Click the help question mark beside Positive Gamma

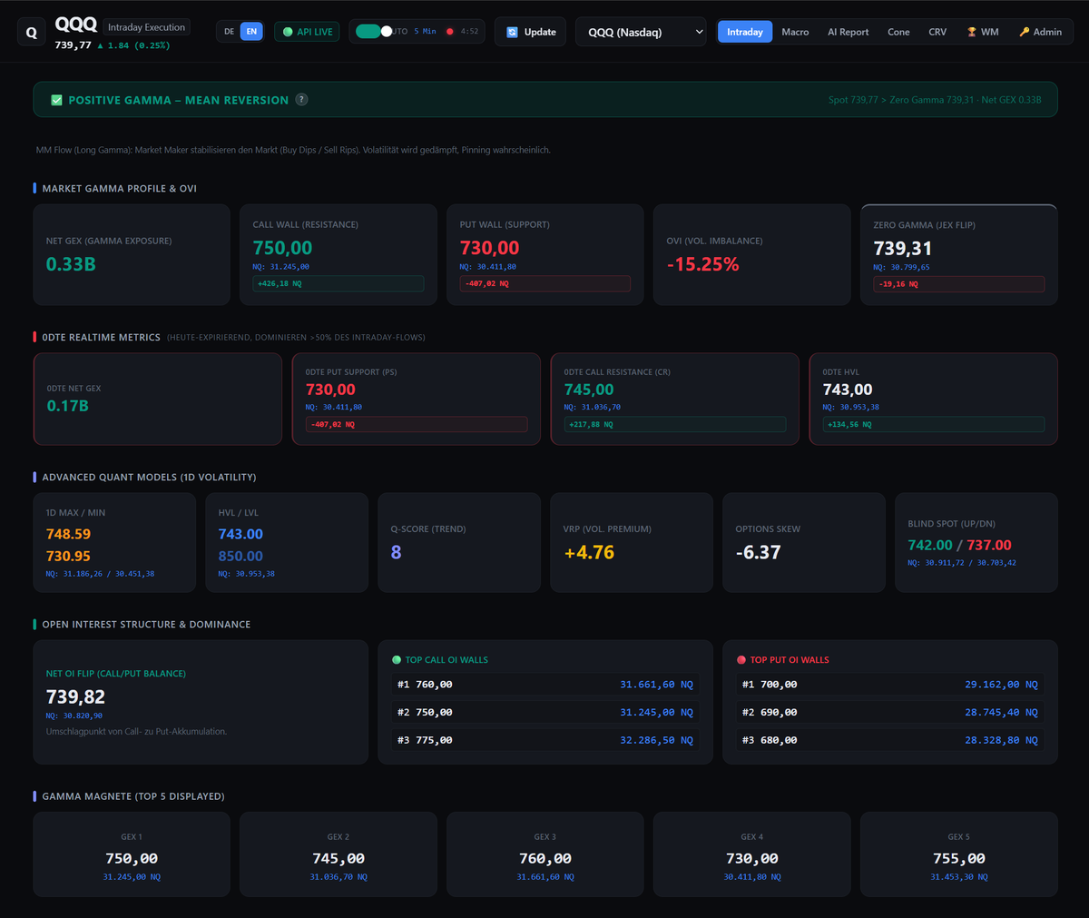[301, 100]
